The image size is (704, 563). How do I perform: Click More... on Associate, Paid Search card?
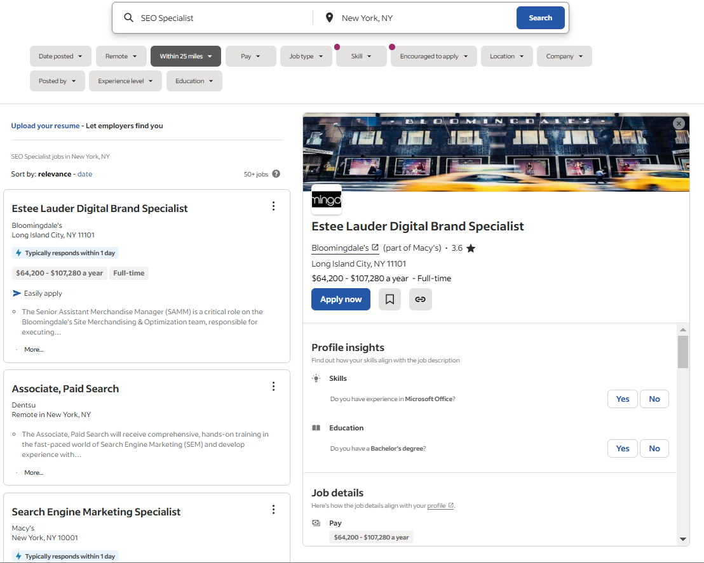(34, 472)
